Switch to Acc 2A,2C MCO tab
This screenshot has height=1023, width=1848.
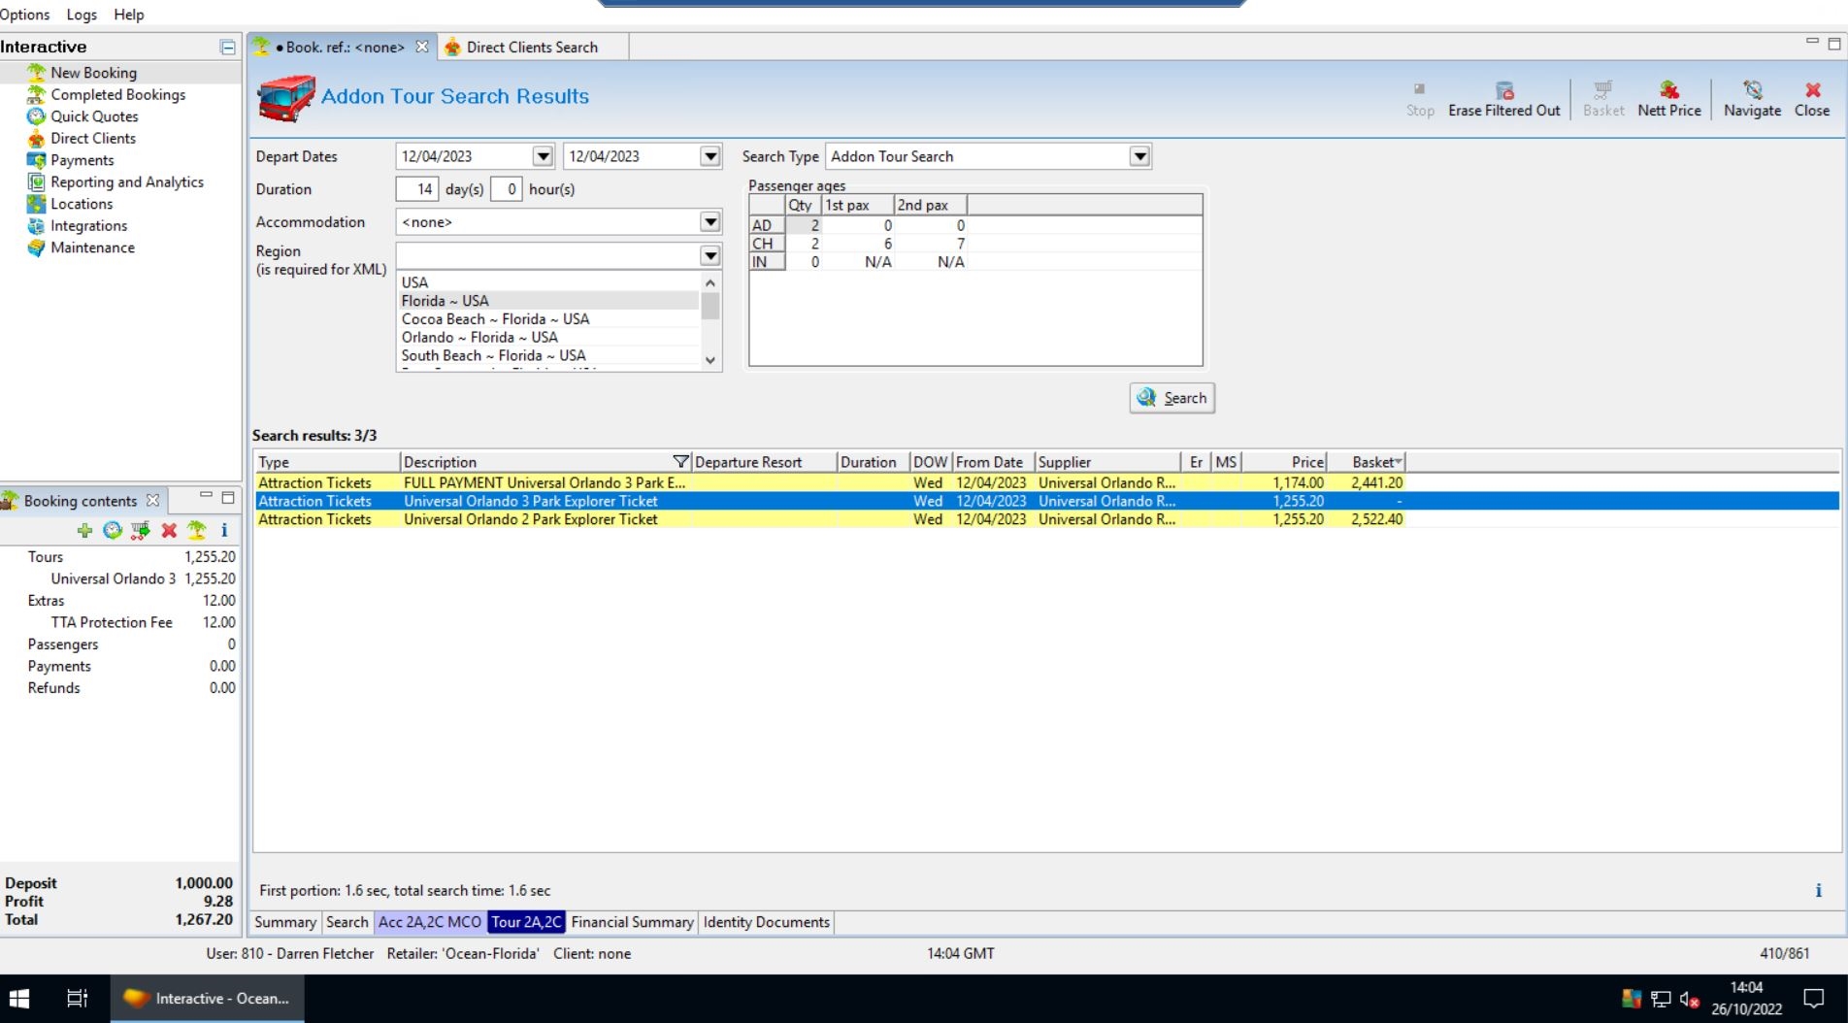[x=429, y=922]
